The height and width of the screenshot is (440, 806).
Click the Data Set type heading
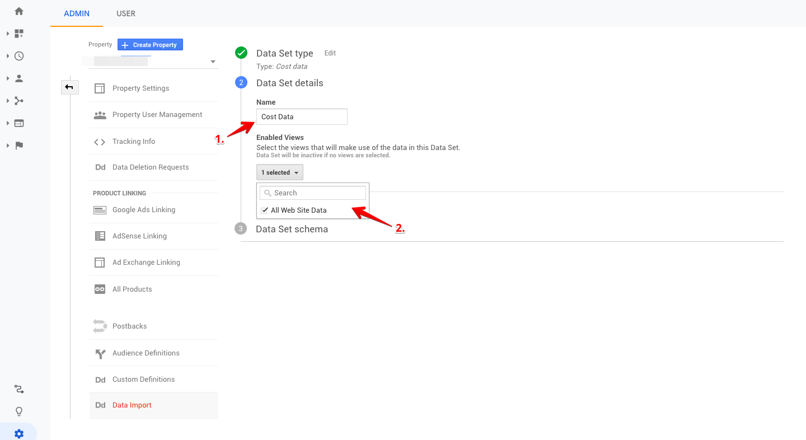[285, 53]
